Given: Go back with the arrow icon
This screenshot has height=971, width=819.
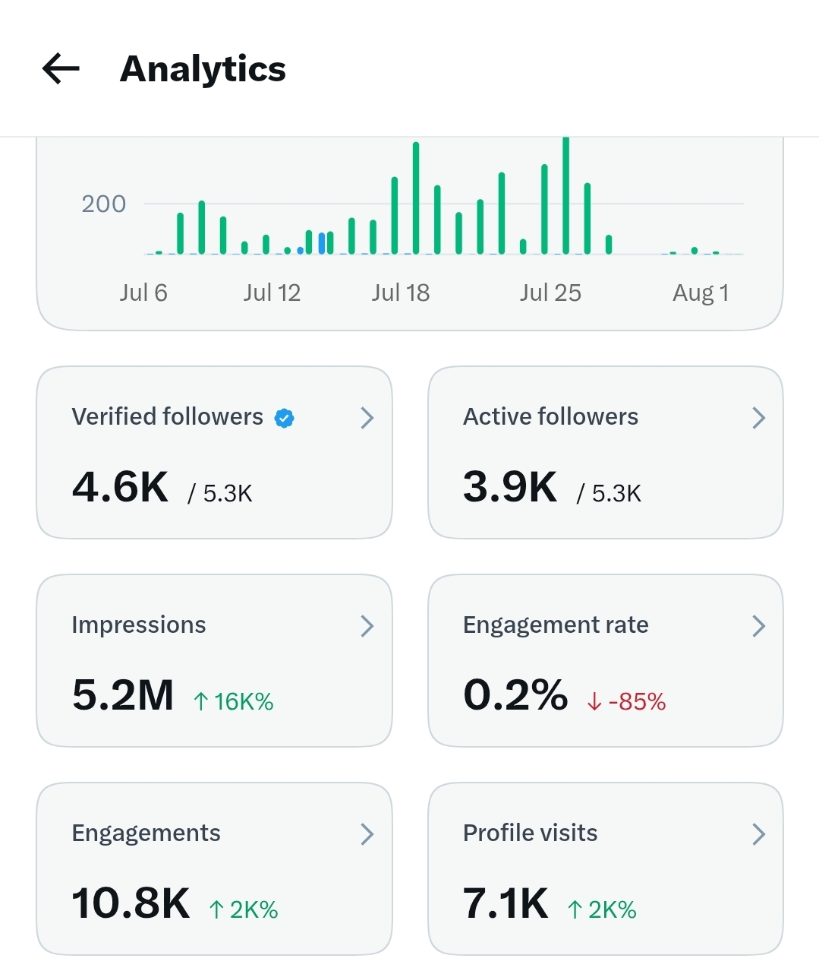Looking at the screenshot, I should click(x=61, y=68).
